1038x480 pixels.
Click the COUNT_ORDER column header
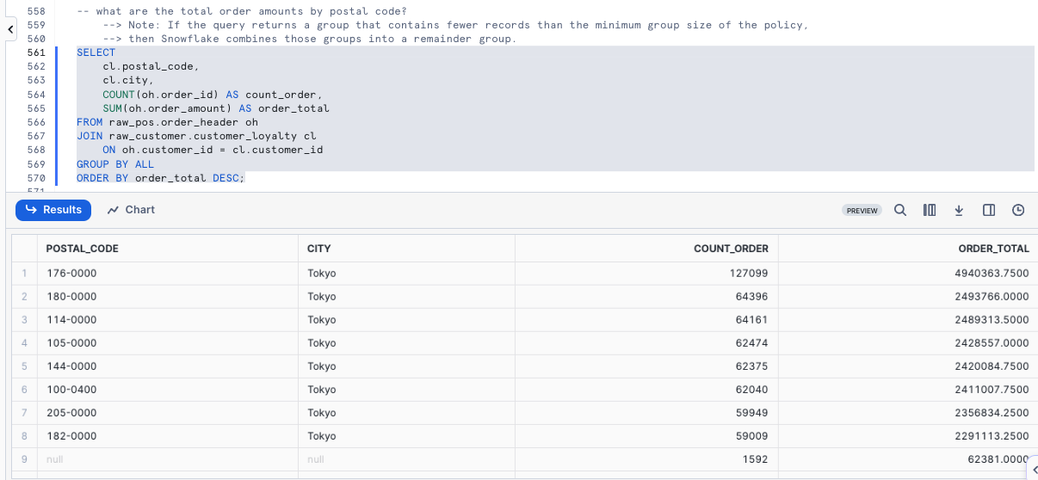731,249
